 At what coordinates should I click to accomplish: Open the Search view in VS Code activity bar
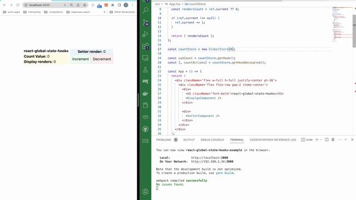[146, 10]
